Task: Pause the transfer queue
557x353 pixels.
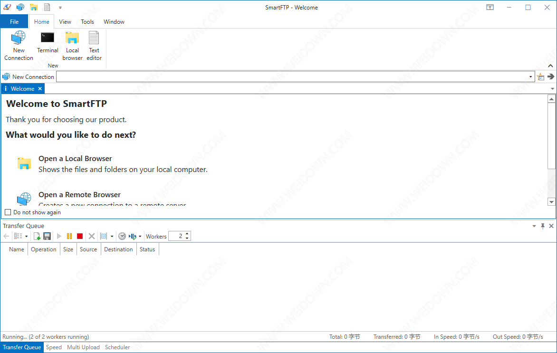Action: [x=69, y=236]
